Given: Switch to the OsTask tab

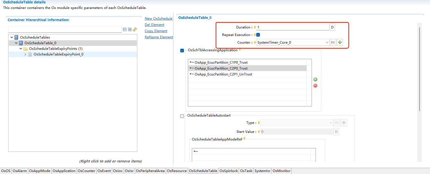Looking at the screenshot, I should coord(246,171).
